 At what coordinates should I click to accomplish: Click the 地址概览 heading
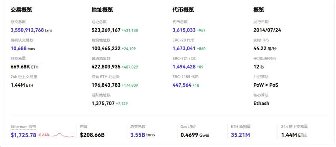(102, 10)
